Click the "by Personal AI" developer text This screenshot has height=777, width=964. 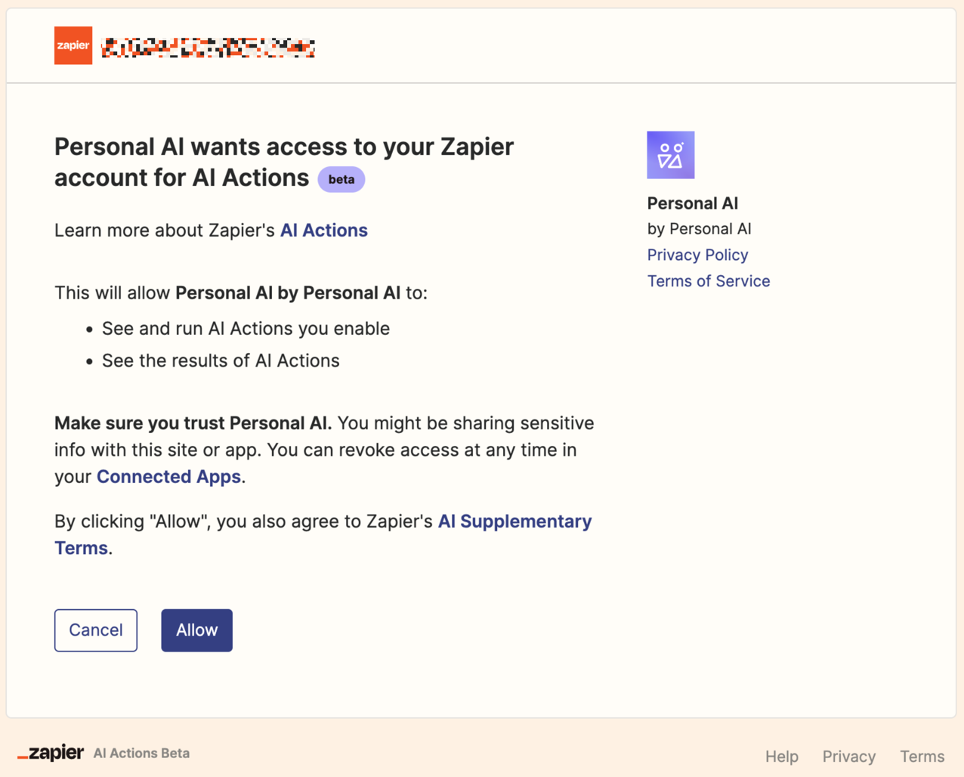click(699, 229)
